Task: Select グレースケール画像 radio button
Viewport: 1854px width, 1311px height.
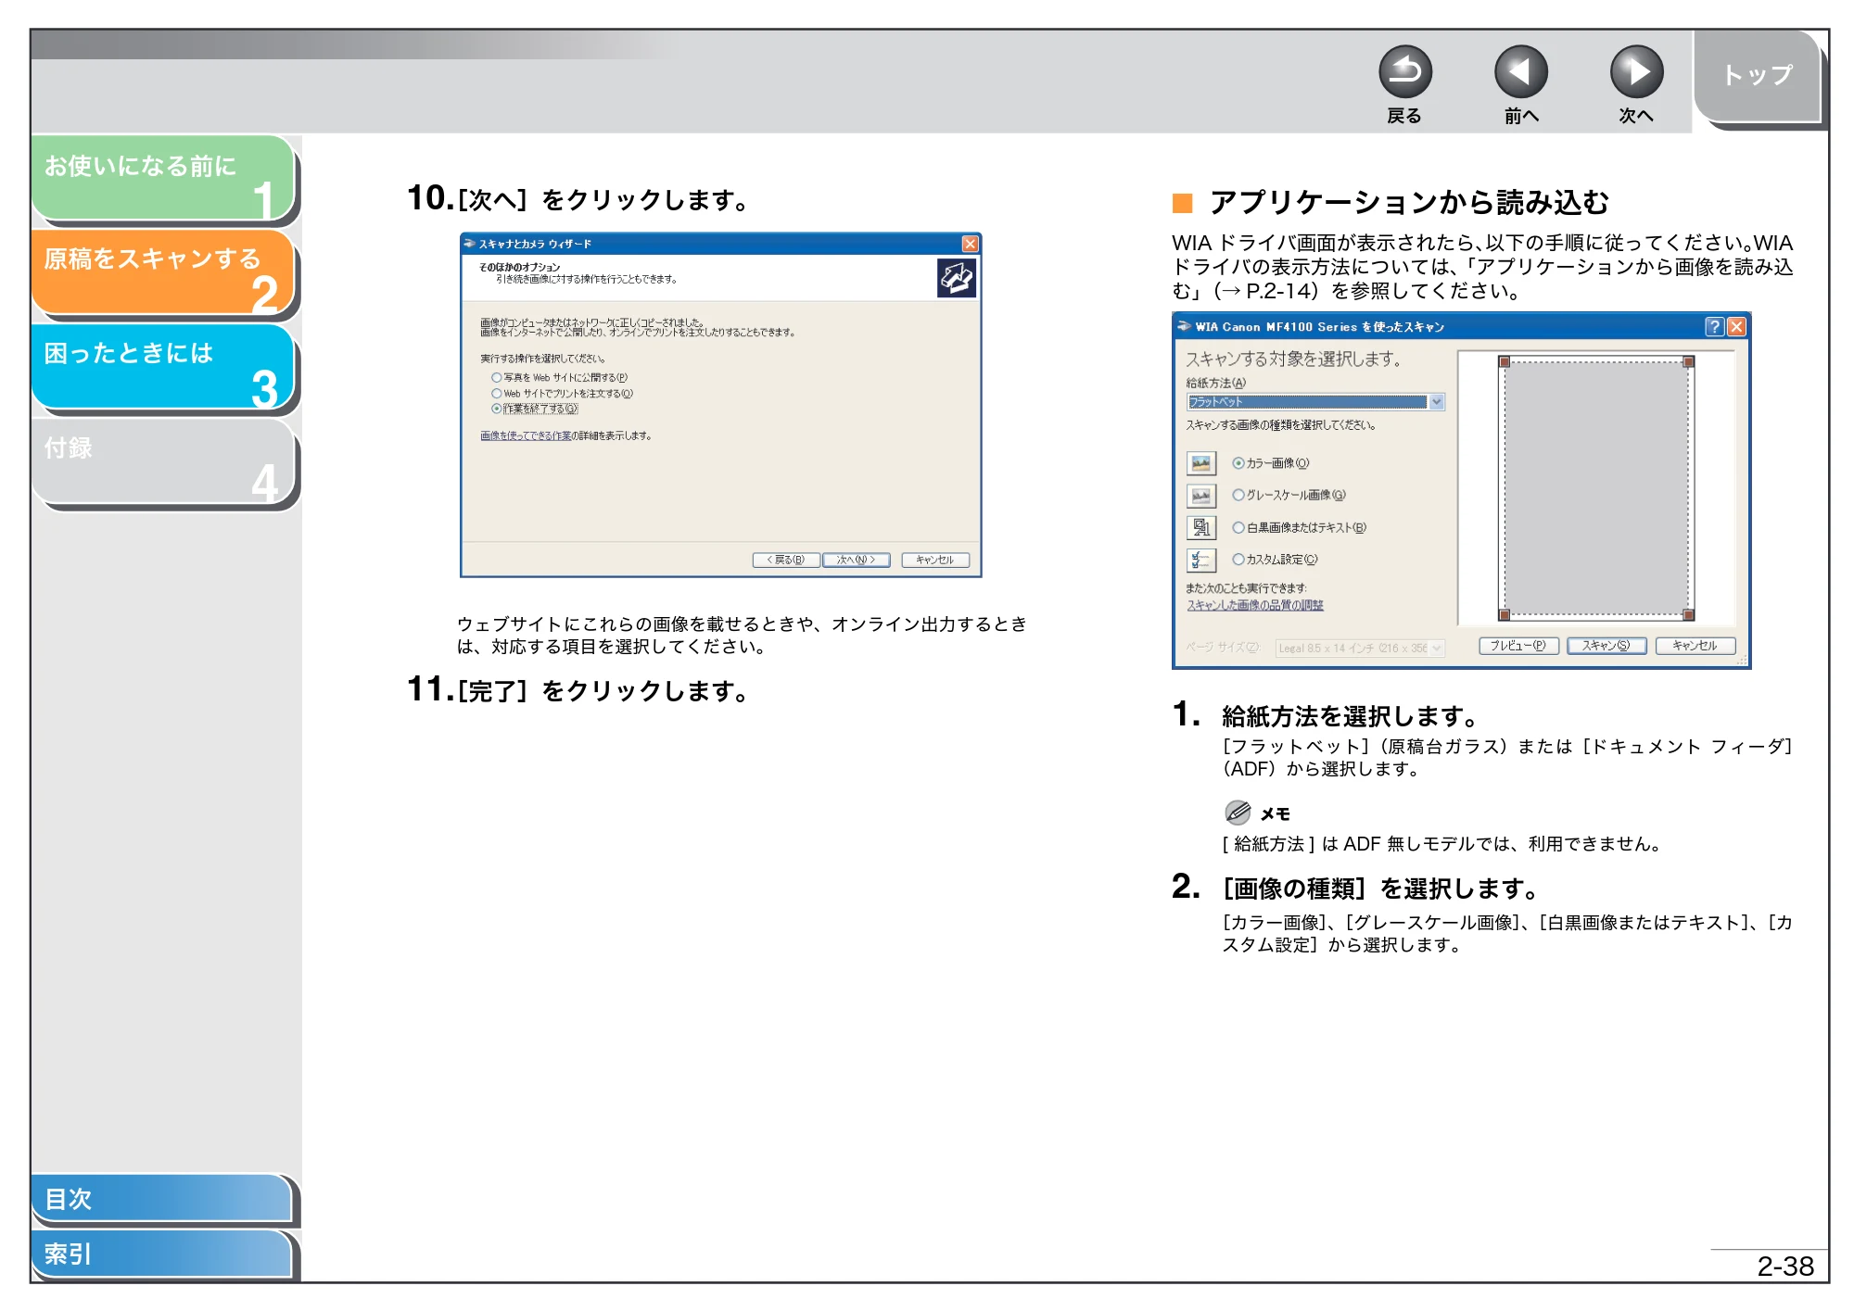Action: coord(1238,495)
